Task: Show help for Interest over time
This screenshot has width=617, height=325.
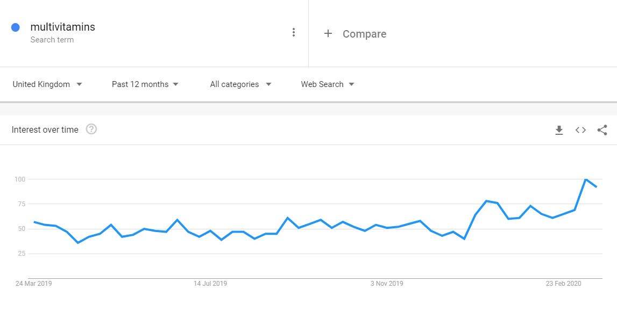Action: [x=91, y=129]
